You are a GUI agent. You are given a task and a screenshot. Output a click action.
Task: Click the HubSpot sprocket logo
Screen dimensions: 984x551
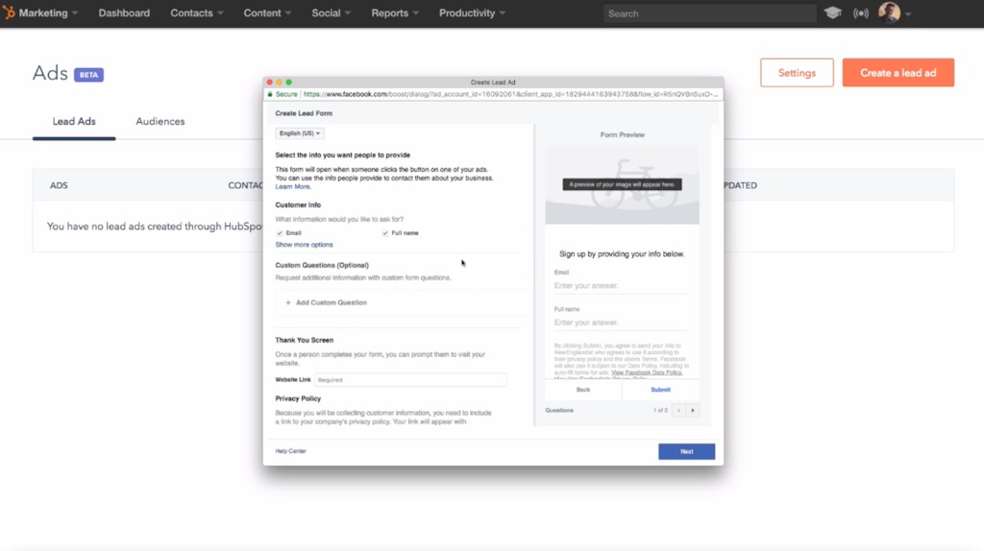9,12
